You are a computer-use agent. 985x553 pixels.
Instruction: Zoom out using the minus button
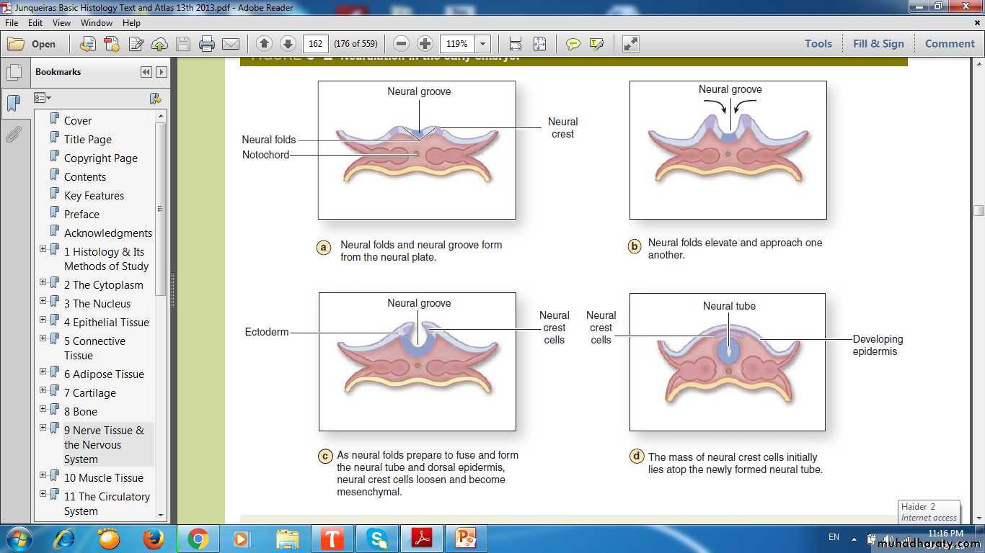pyautogui.click(x=402, y=44)
